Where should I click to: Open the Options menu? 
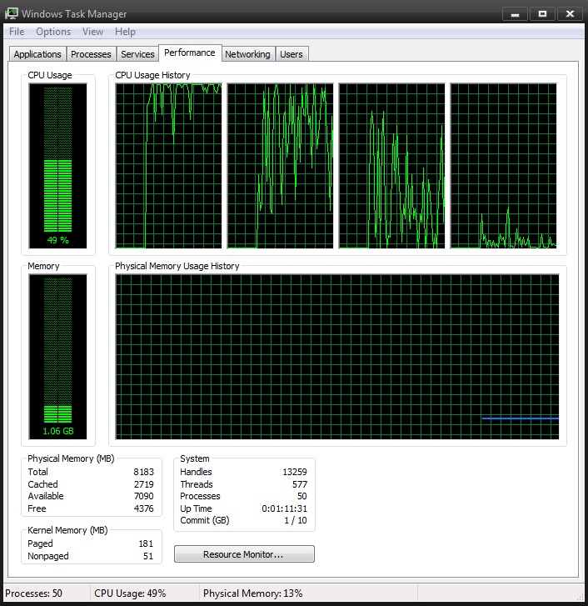click(53, 32)
